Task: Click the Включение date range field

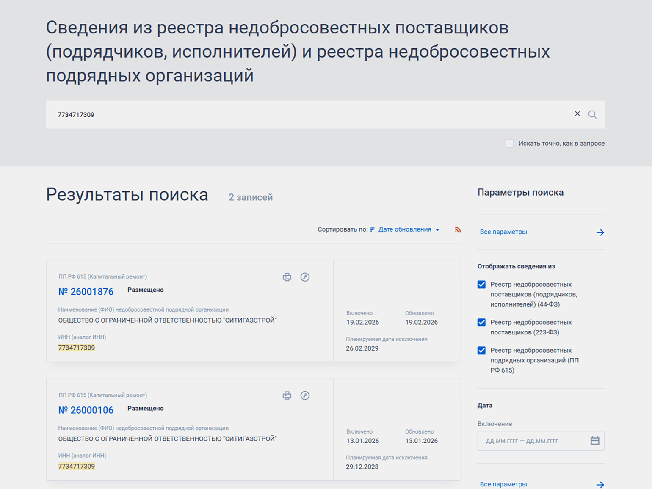Action: (533, 441)
